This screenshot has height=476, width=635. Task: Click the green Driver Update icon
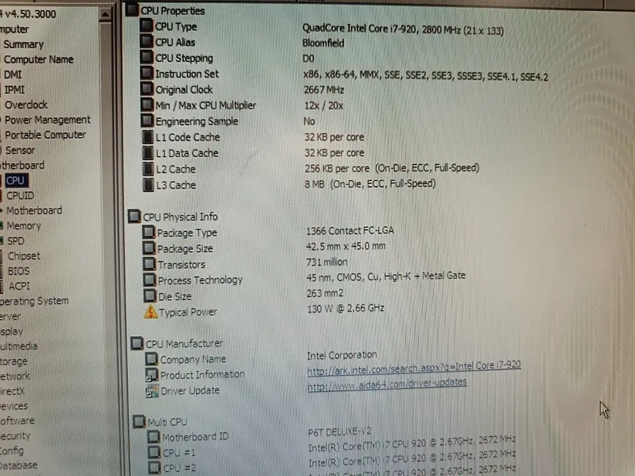point(151,391)
